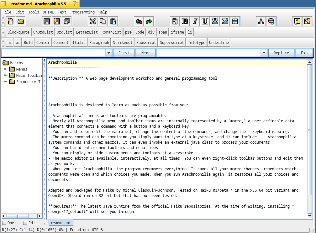Click the rightmost orange macro editor icon
The image size is (316, 233).
point(307,21)
